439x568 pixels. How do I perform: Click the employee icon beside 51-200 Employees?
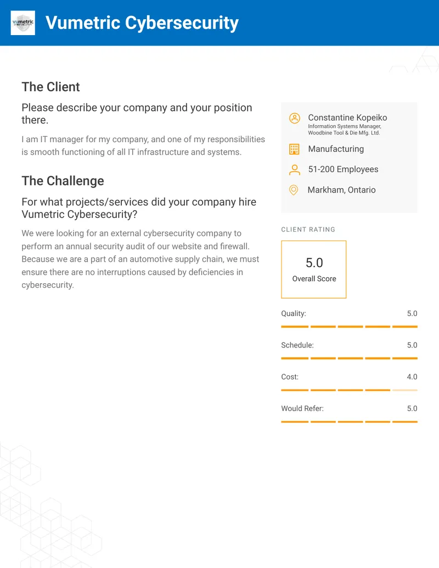295,170
